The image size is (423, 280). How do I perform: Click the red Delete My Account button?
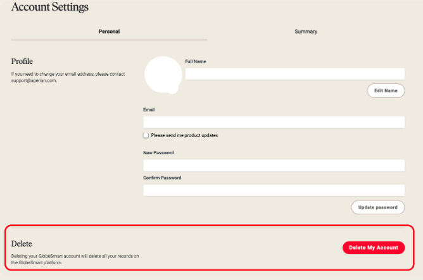[374, 247]
